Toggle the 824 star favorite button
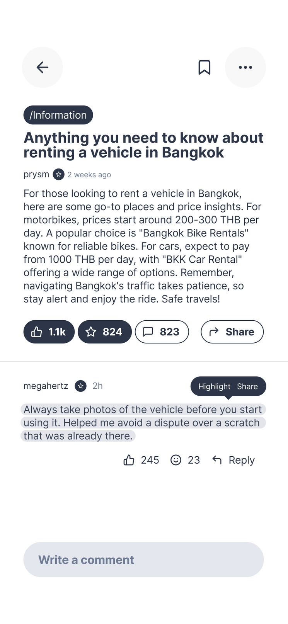 click(x=105, y=332)
